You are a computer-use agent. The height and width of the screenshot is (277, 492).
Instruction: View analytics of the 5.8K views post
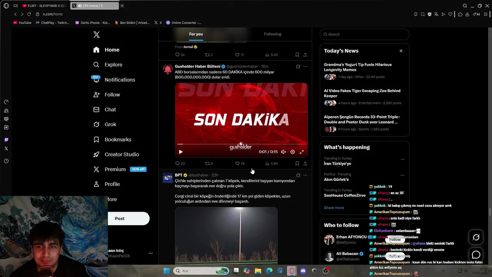click(271, 164)
